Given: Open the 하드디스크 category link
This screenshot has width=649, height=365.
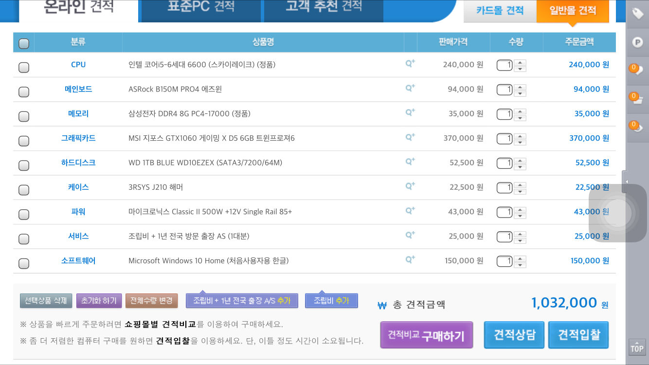Looking at the screenshot, I should [78, 163].
